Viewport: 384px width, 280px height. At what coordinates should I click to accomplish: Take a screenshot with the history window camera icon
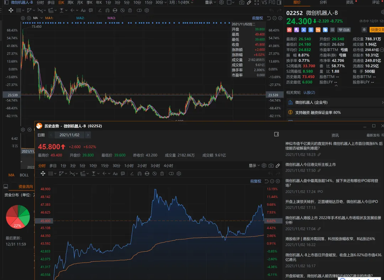271,166
